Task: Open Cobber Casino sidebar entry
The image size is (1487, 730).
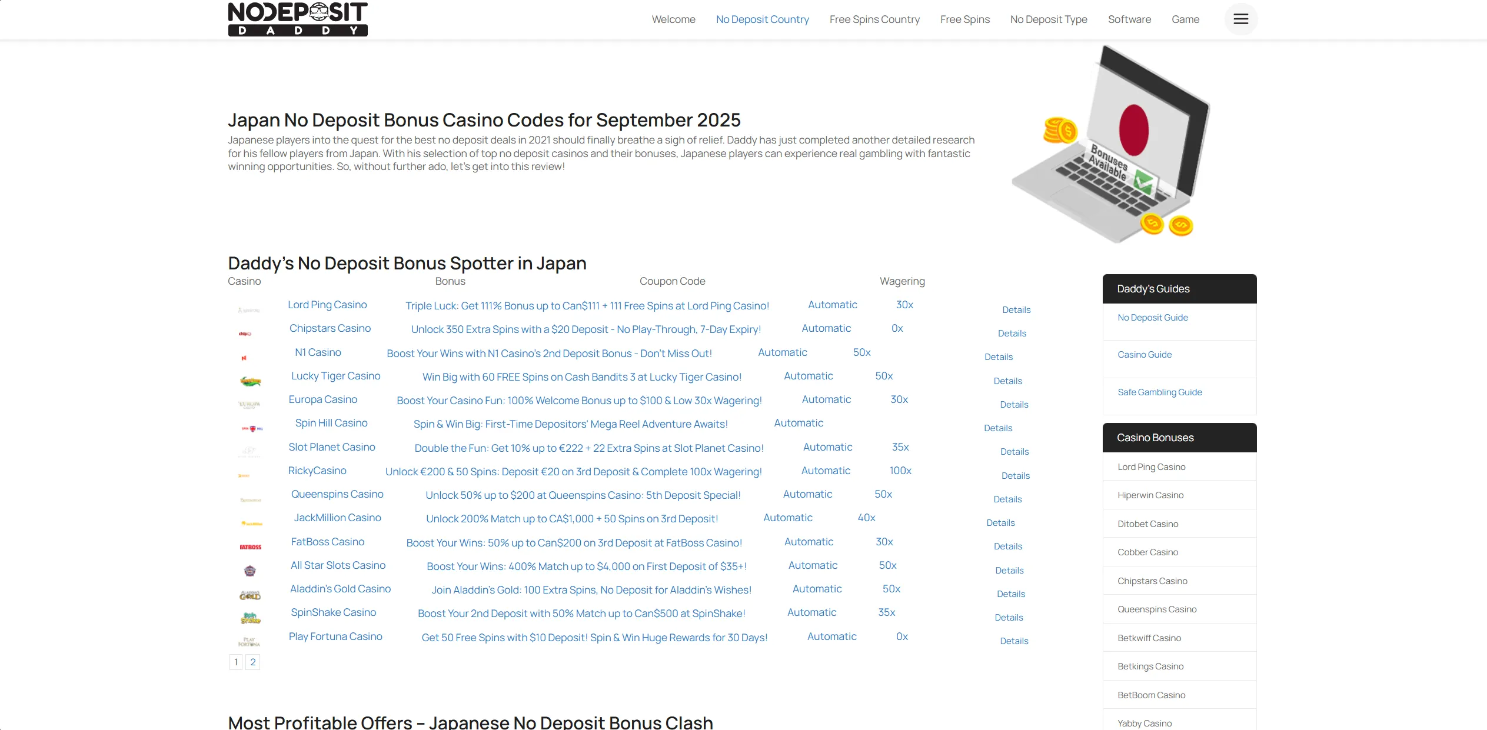Action: point(1148,552)
